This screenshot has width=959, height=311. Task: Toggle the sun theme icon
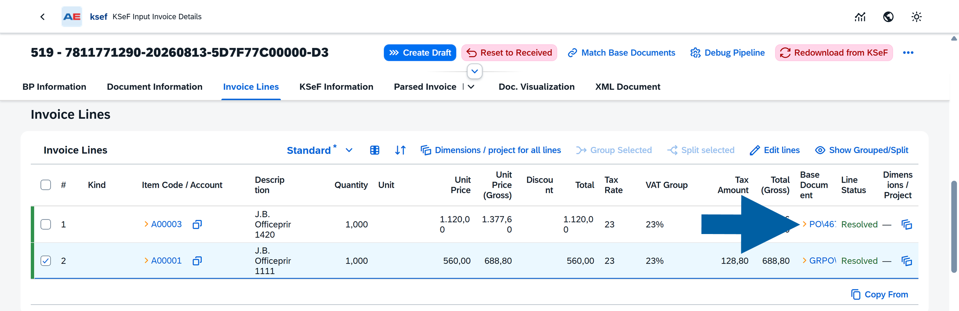pyautogui.click(x=917, y=16)
